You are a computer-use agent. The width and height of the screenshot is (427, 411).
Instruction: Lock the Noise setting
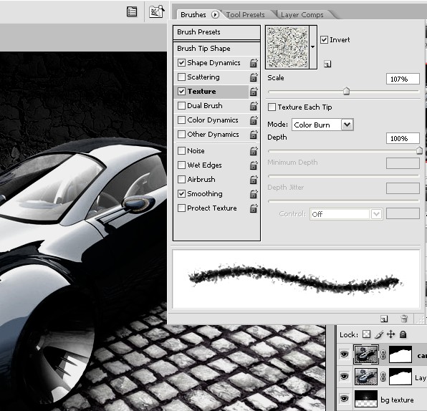point(254,151)
